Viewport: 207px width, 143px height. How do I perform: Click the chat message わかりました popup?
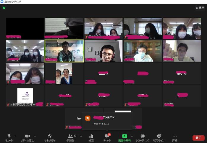pyautogui.click(x=107, y=121)
